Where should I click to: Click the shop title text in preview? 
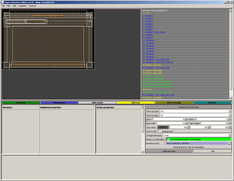click(x=48, y=16)
